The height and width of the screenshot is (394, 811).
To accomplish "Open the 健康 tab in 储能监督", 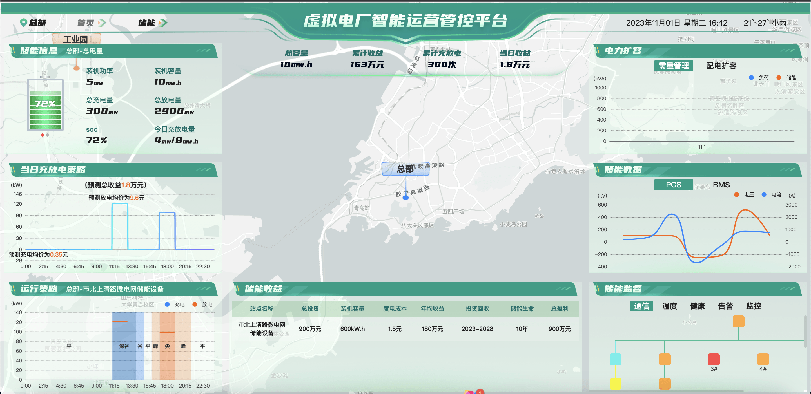I will pyautogui.click(x=697, y=306).
